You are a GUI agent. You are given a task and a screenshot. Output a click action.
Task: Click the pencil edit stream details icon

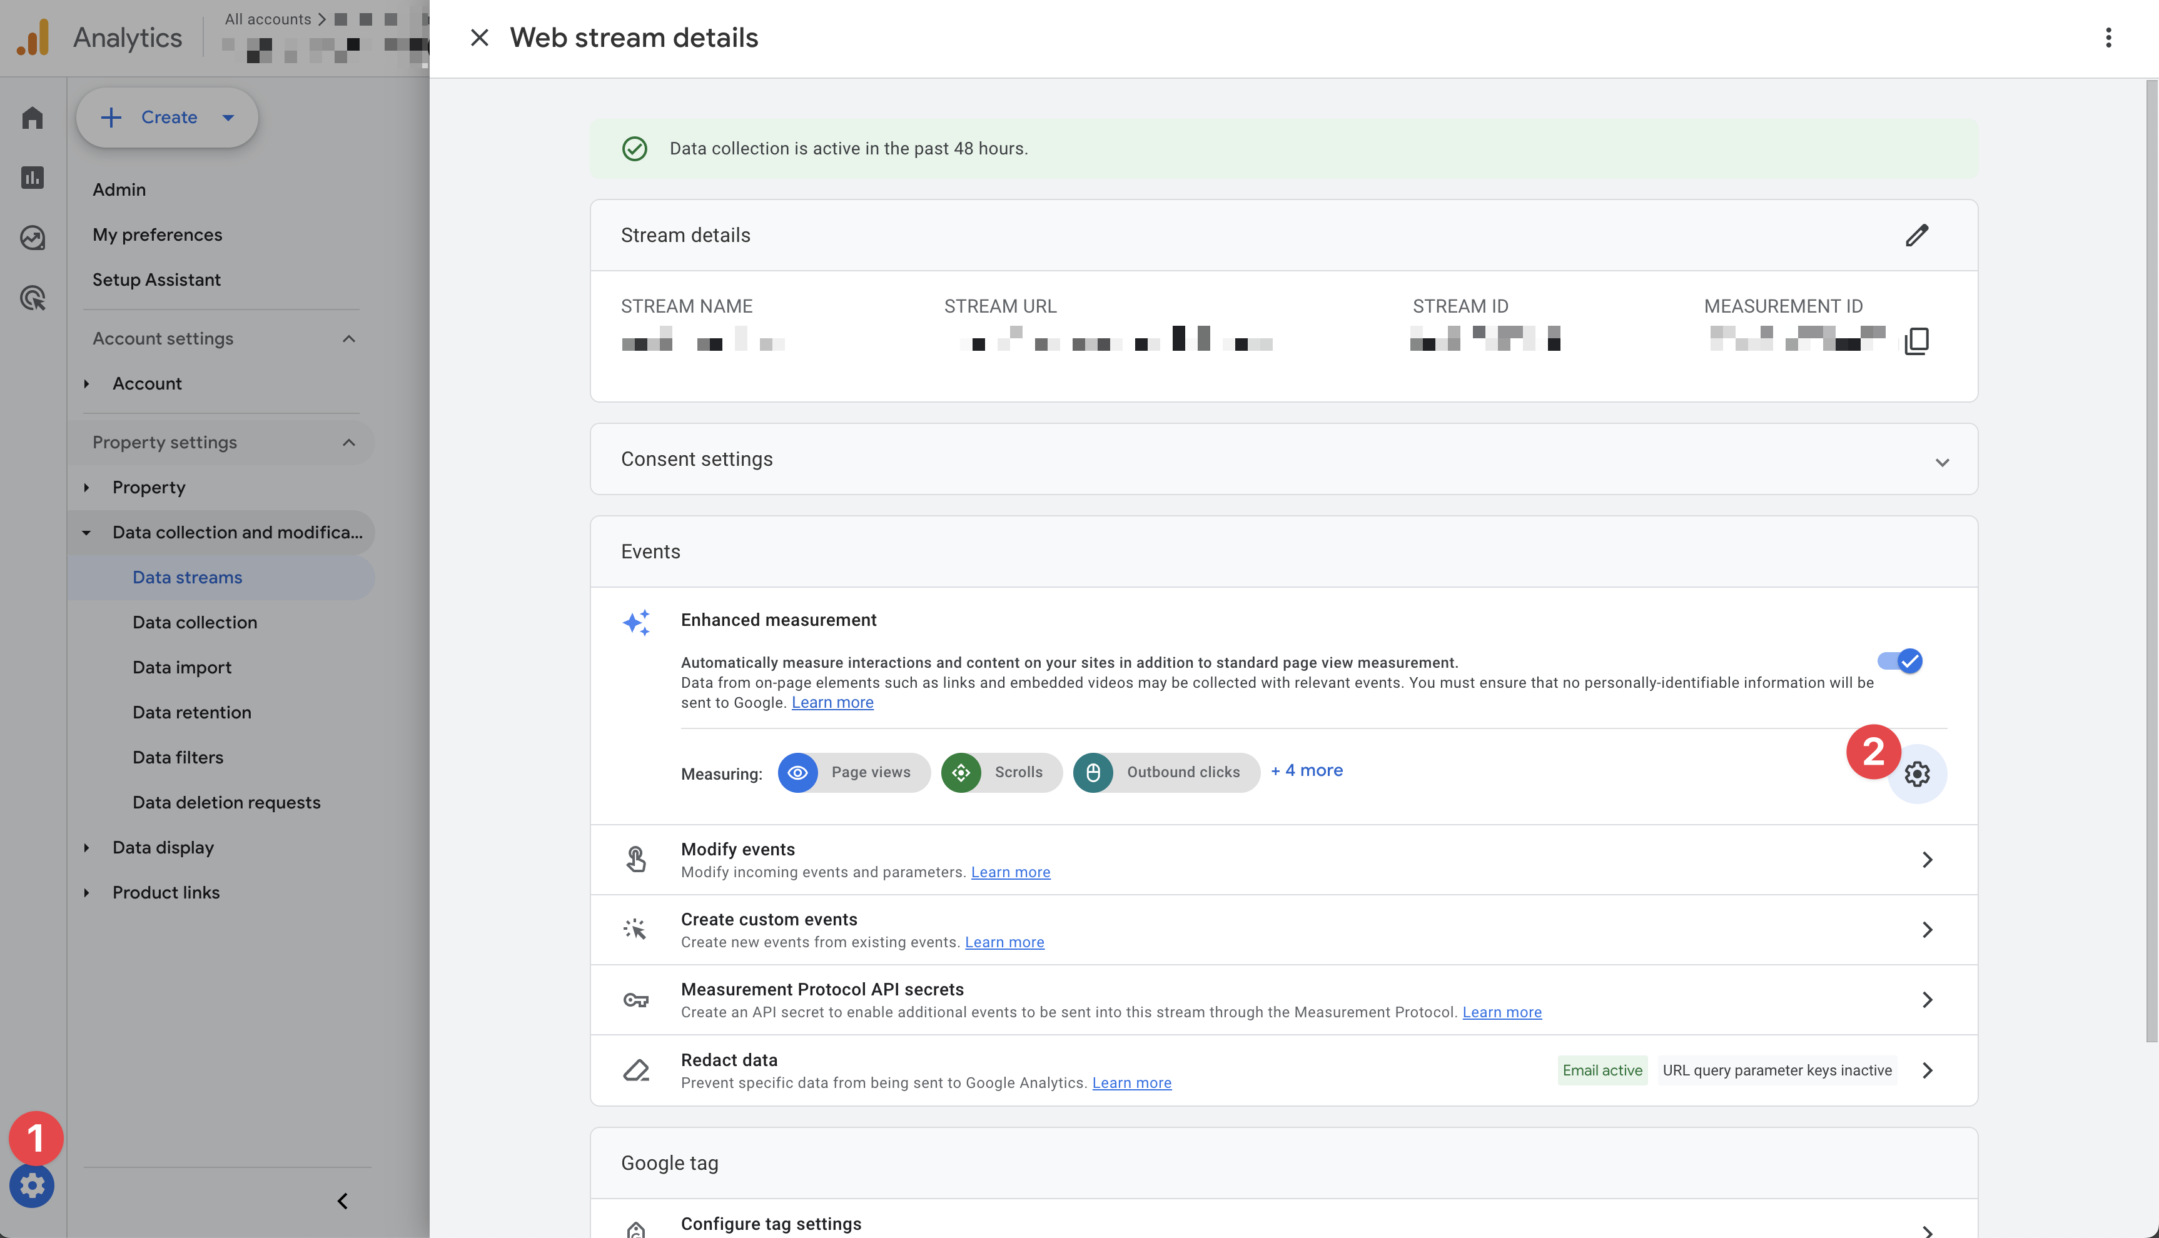1916,236
